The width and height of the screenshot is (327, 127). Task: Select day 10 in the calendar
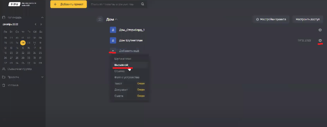(x=35, y=43)
